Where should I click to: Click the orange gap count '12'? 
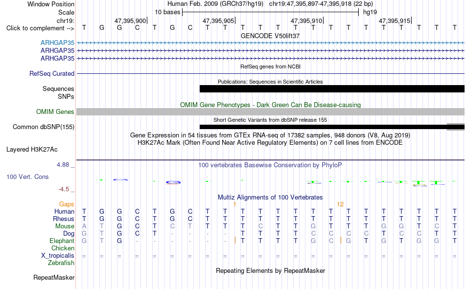[x=340, y=204]
